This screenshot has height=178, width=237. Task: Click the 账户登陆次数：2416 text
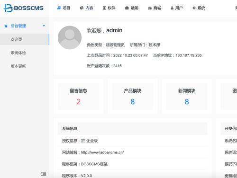coord(104,66)
